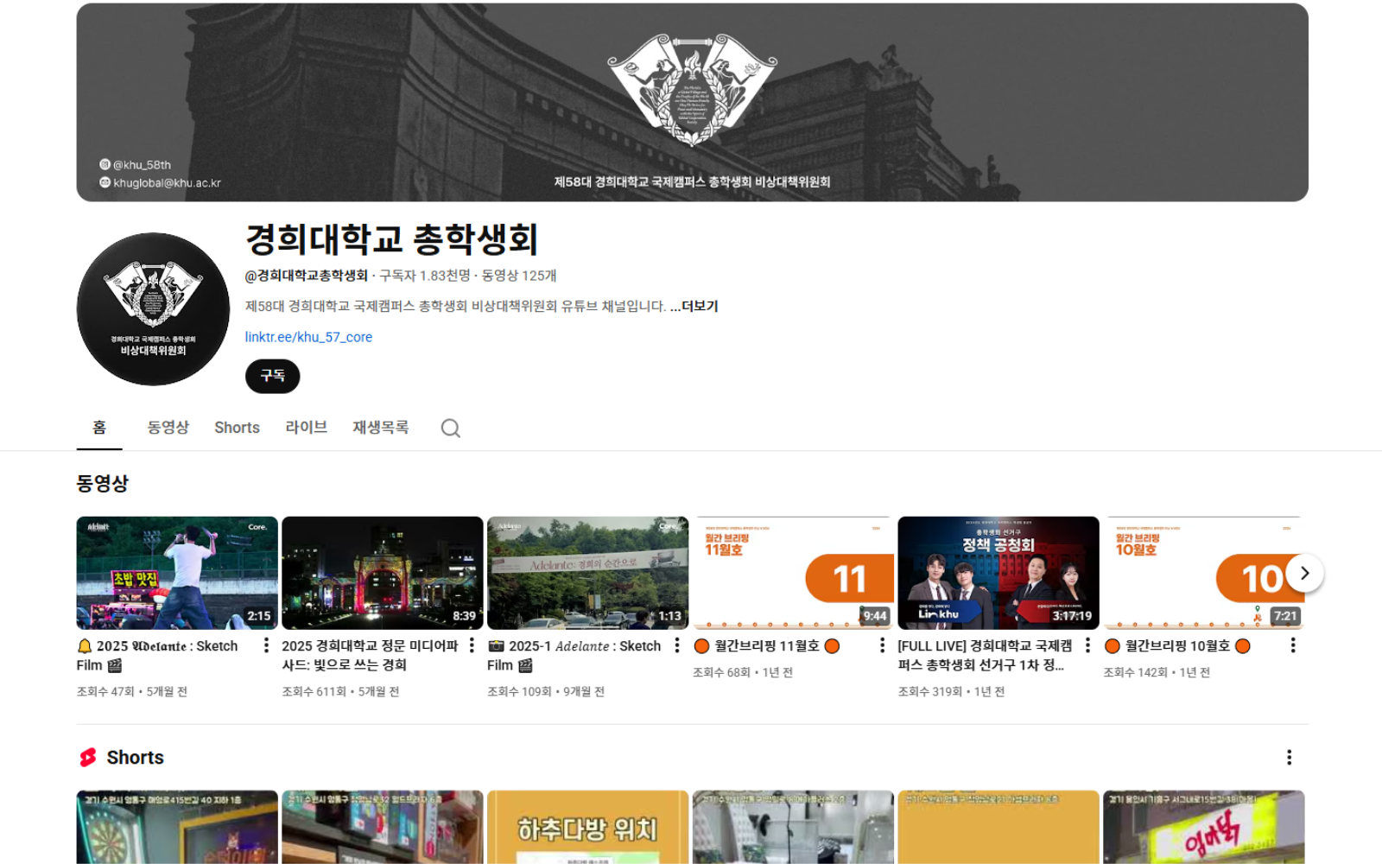This screenshot has height=864, width=1382.
Task: Play the 3:17:19 정책 공청회 thumbnail
Action: 998,573
